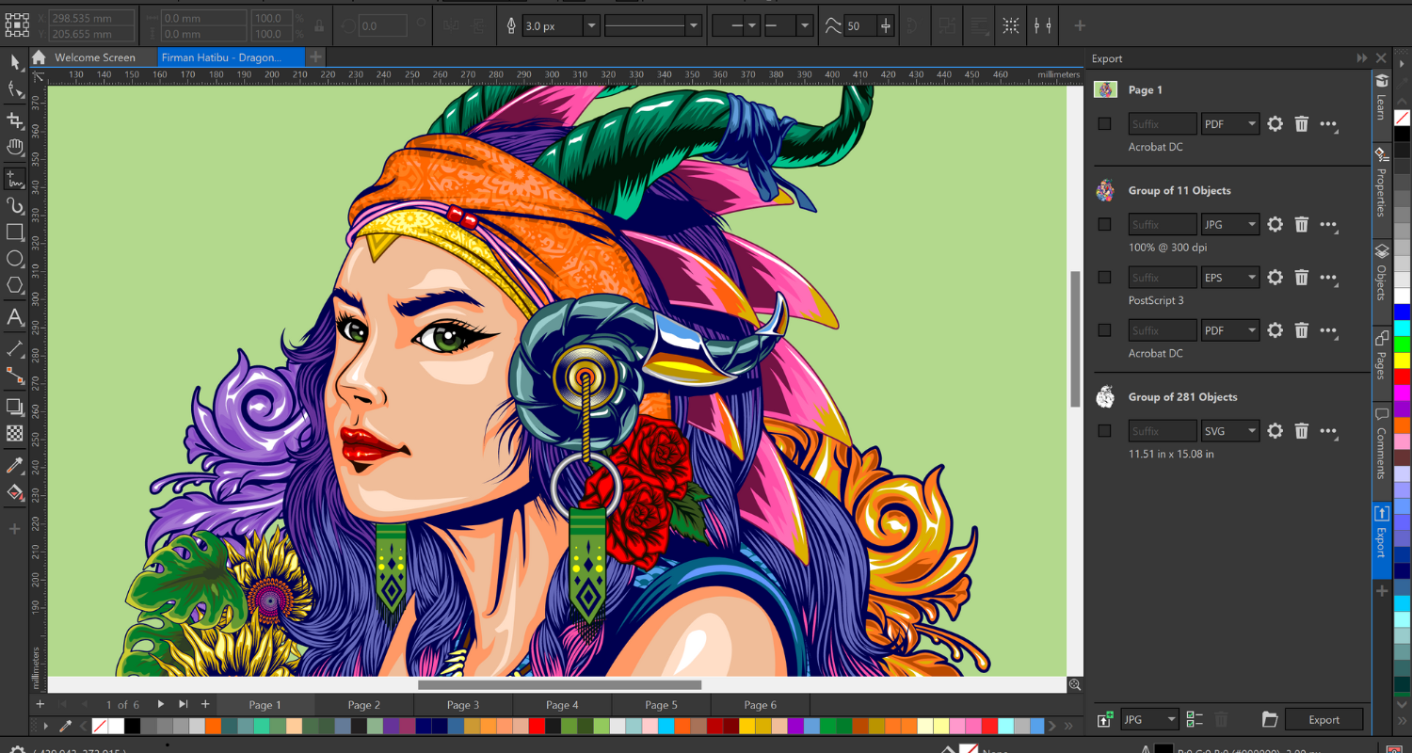Open the EPS format dropdown
The width and height of the screenshot is (1412, 753).
[x=1230, y=277]
